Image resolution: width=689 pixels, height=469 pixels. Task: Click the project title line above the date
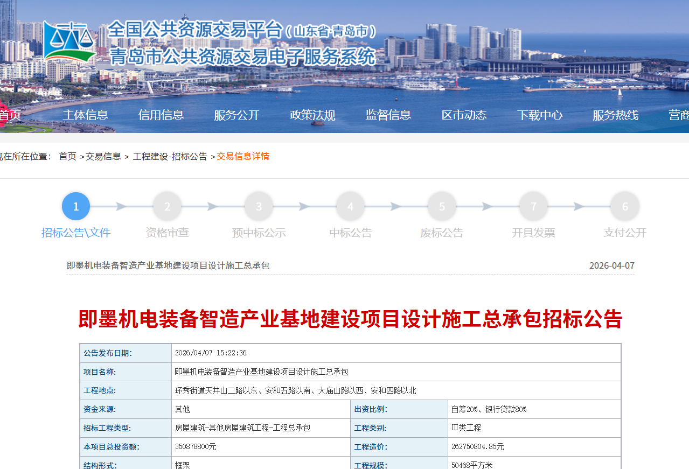168,265
